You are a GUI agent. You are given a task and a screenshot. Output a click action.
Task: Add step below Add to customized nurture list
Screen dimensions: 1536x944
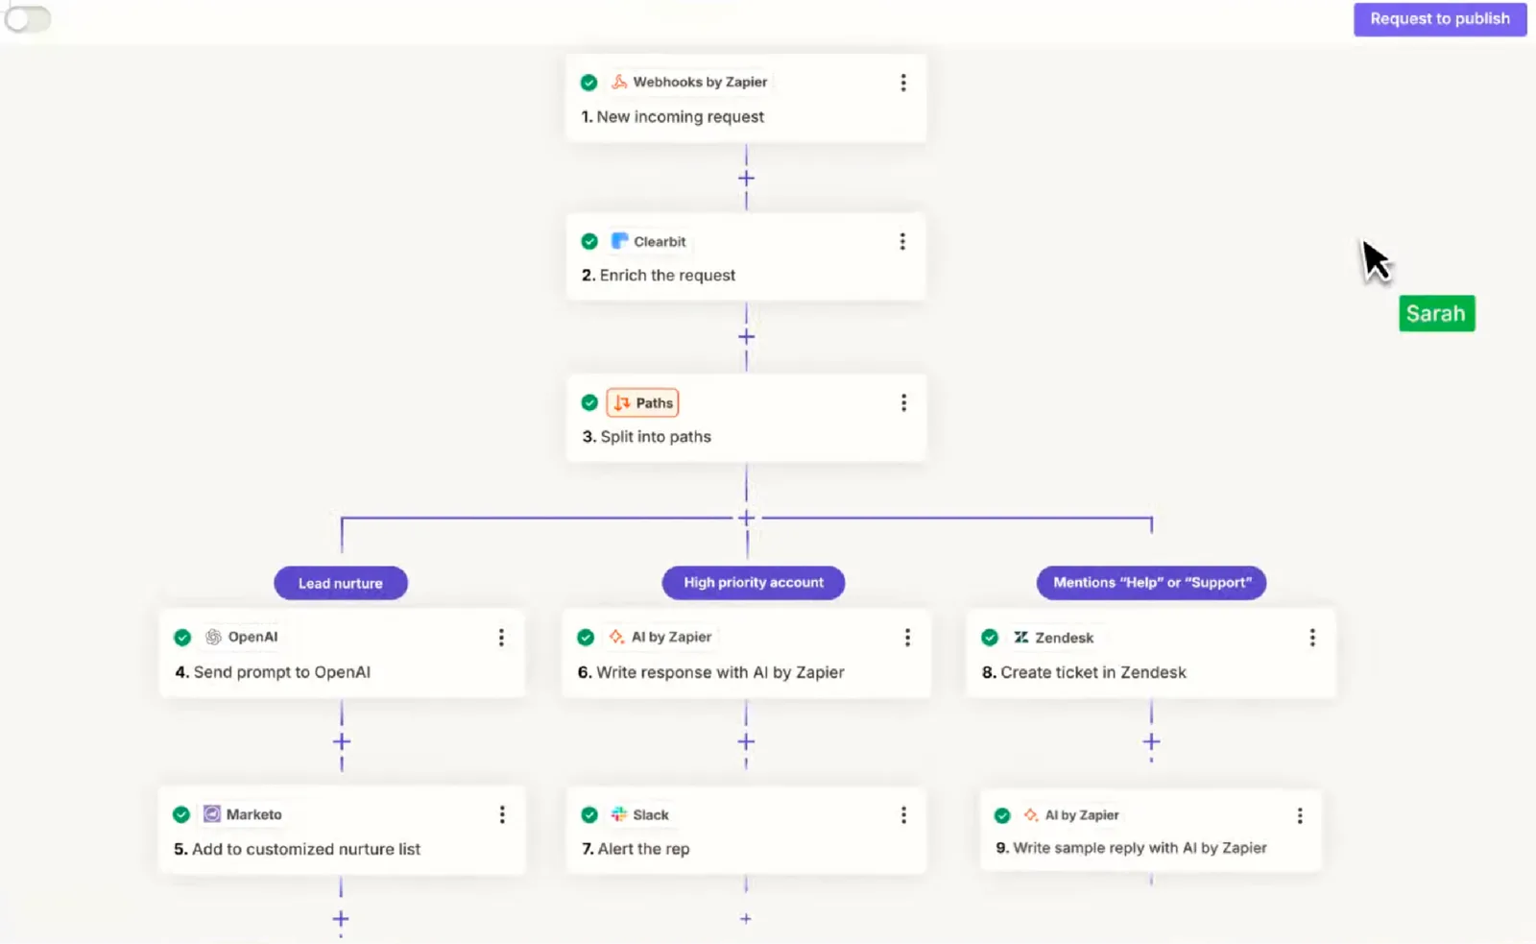pyautogui.click(x=341, y=919)
